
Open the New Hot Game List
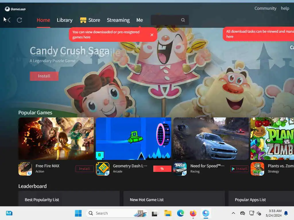click(174, 199)
